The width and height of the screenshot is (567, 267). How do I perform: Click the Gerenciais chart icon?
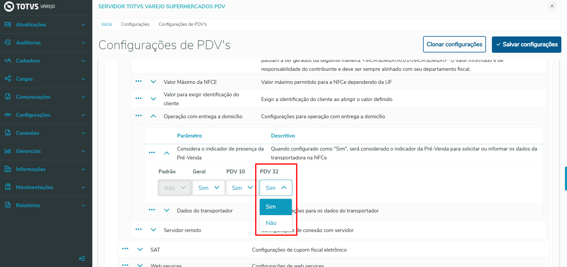coord(8,151)
